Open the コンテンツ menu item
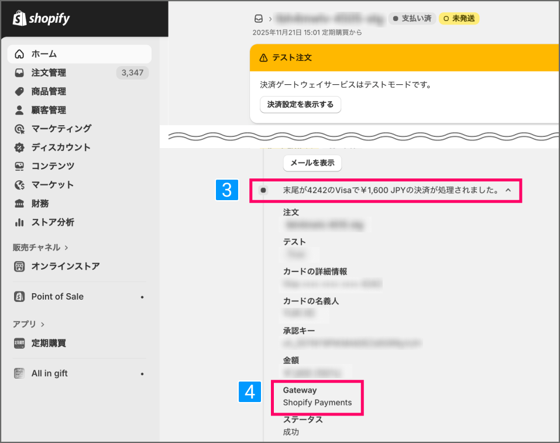560x443 pixels. (x=53, y=166)
